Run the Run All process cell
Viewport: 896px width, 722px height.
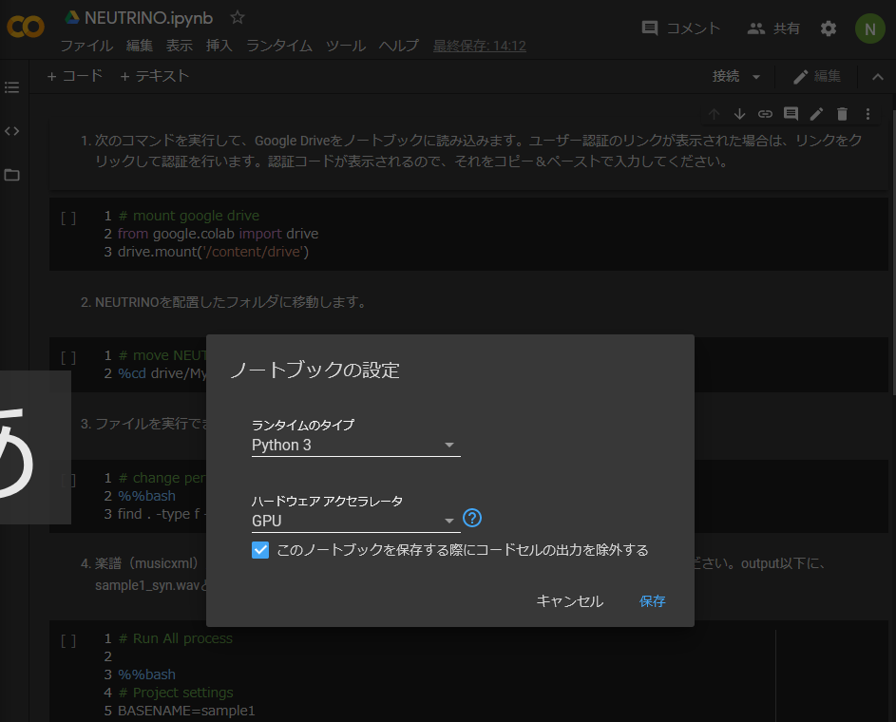pyautogui.click(x=68, y=641)
